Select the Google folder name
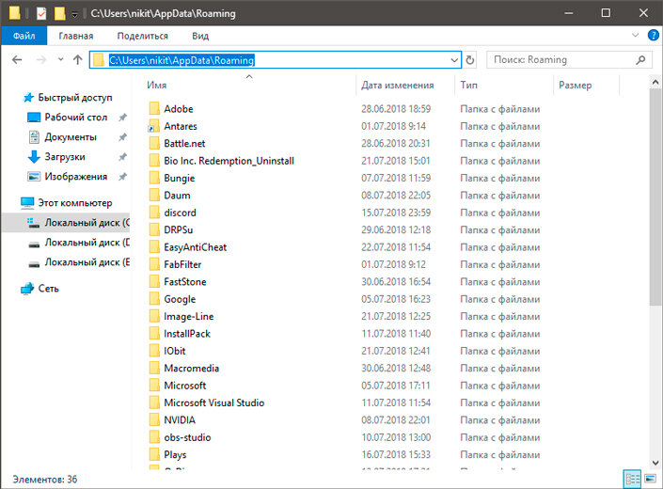The height and width of the screenshot is (489, 663). (x=180, y=299)
